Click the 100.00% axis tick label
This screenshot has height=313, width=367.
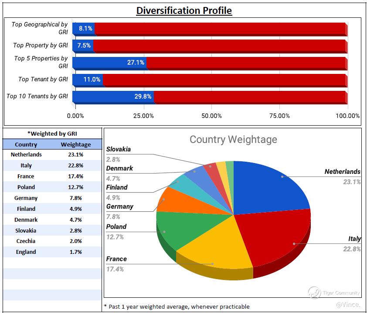347,116
